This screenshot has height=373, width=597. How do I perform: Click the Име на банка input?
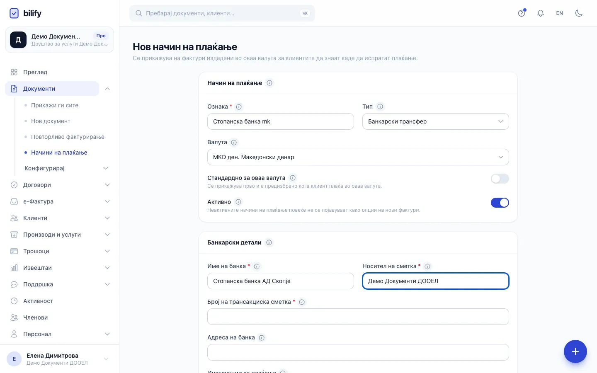pos(281,281)
